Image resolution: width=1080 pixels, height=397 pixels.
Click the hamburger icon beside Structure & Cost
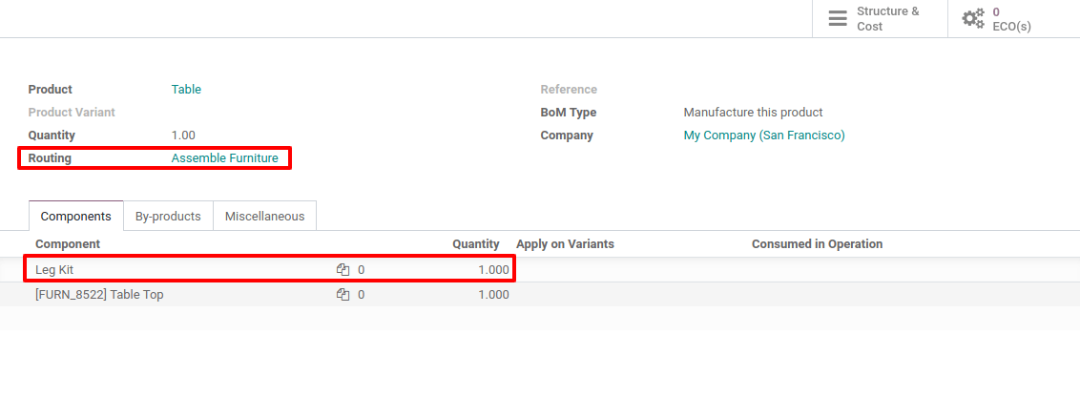tap(838, 19)
